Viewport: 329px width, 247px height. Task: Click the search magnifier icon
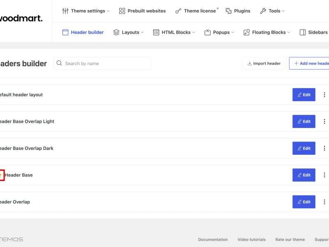(59, 63)
